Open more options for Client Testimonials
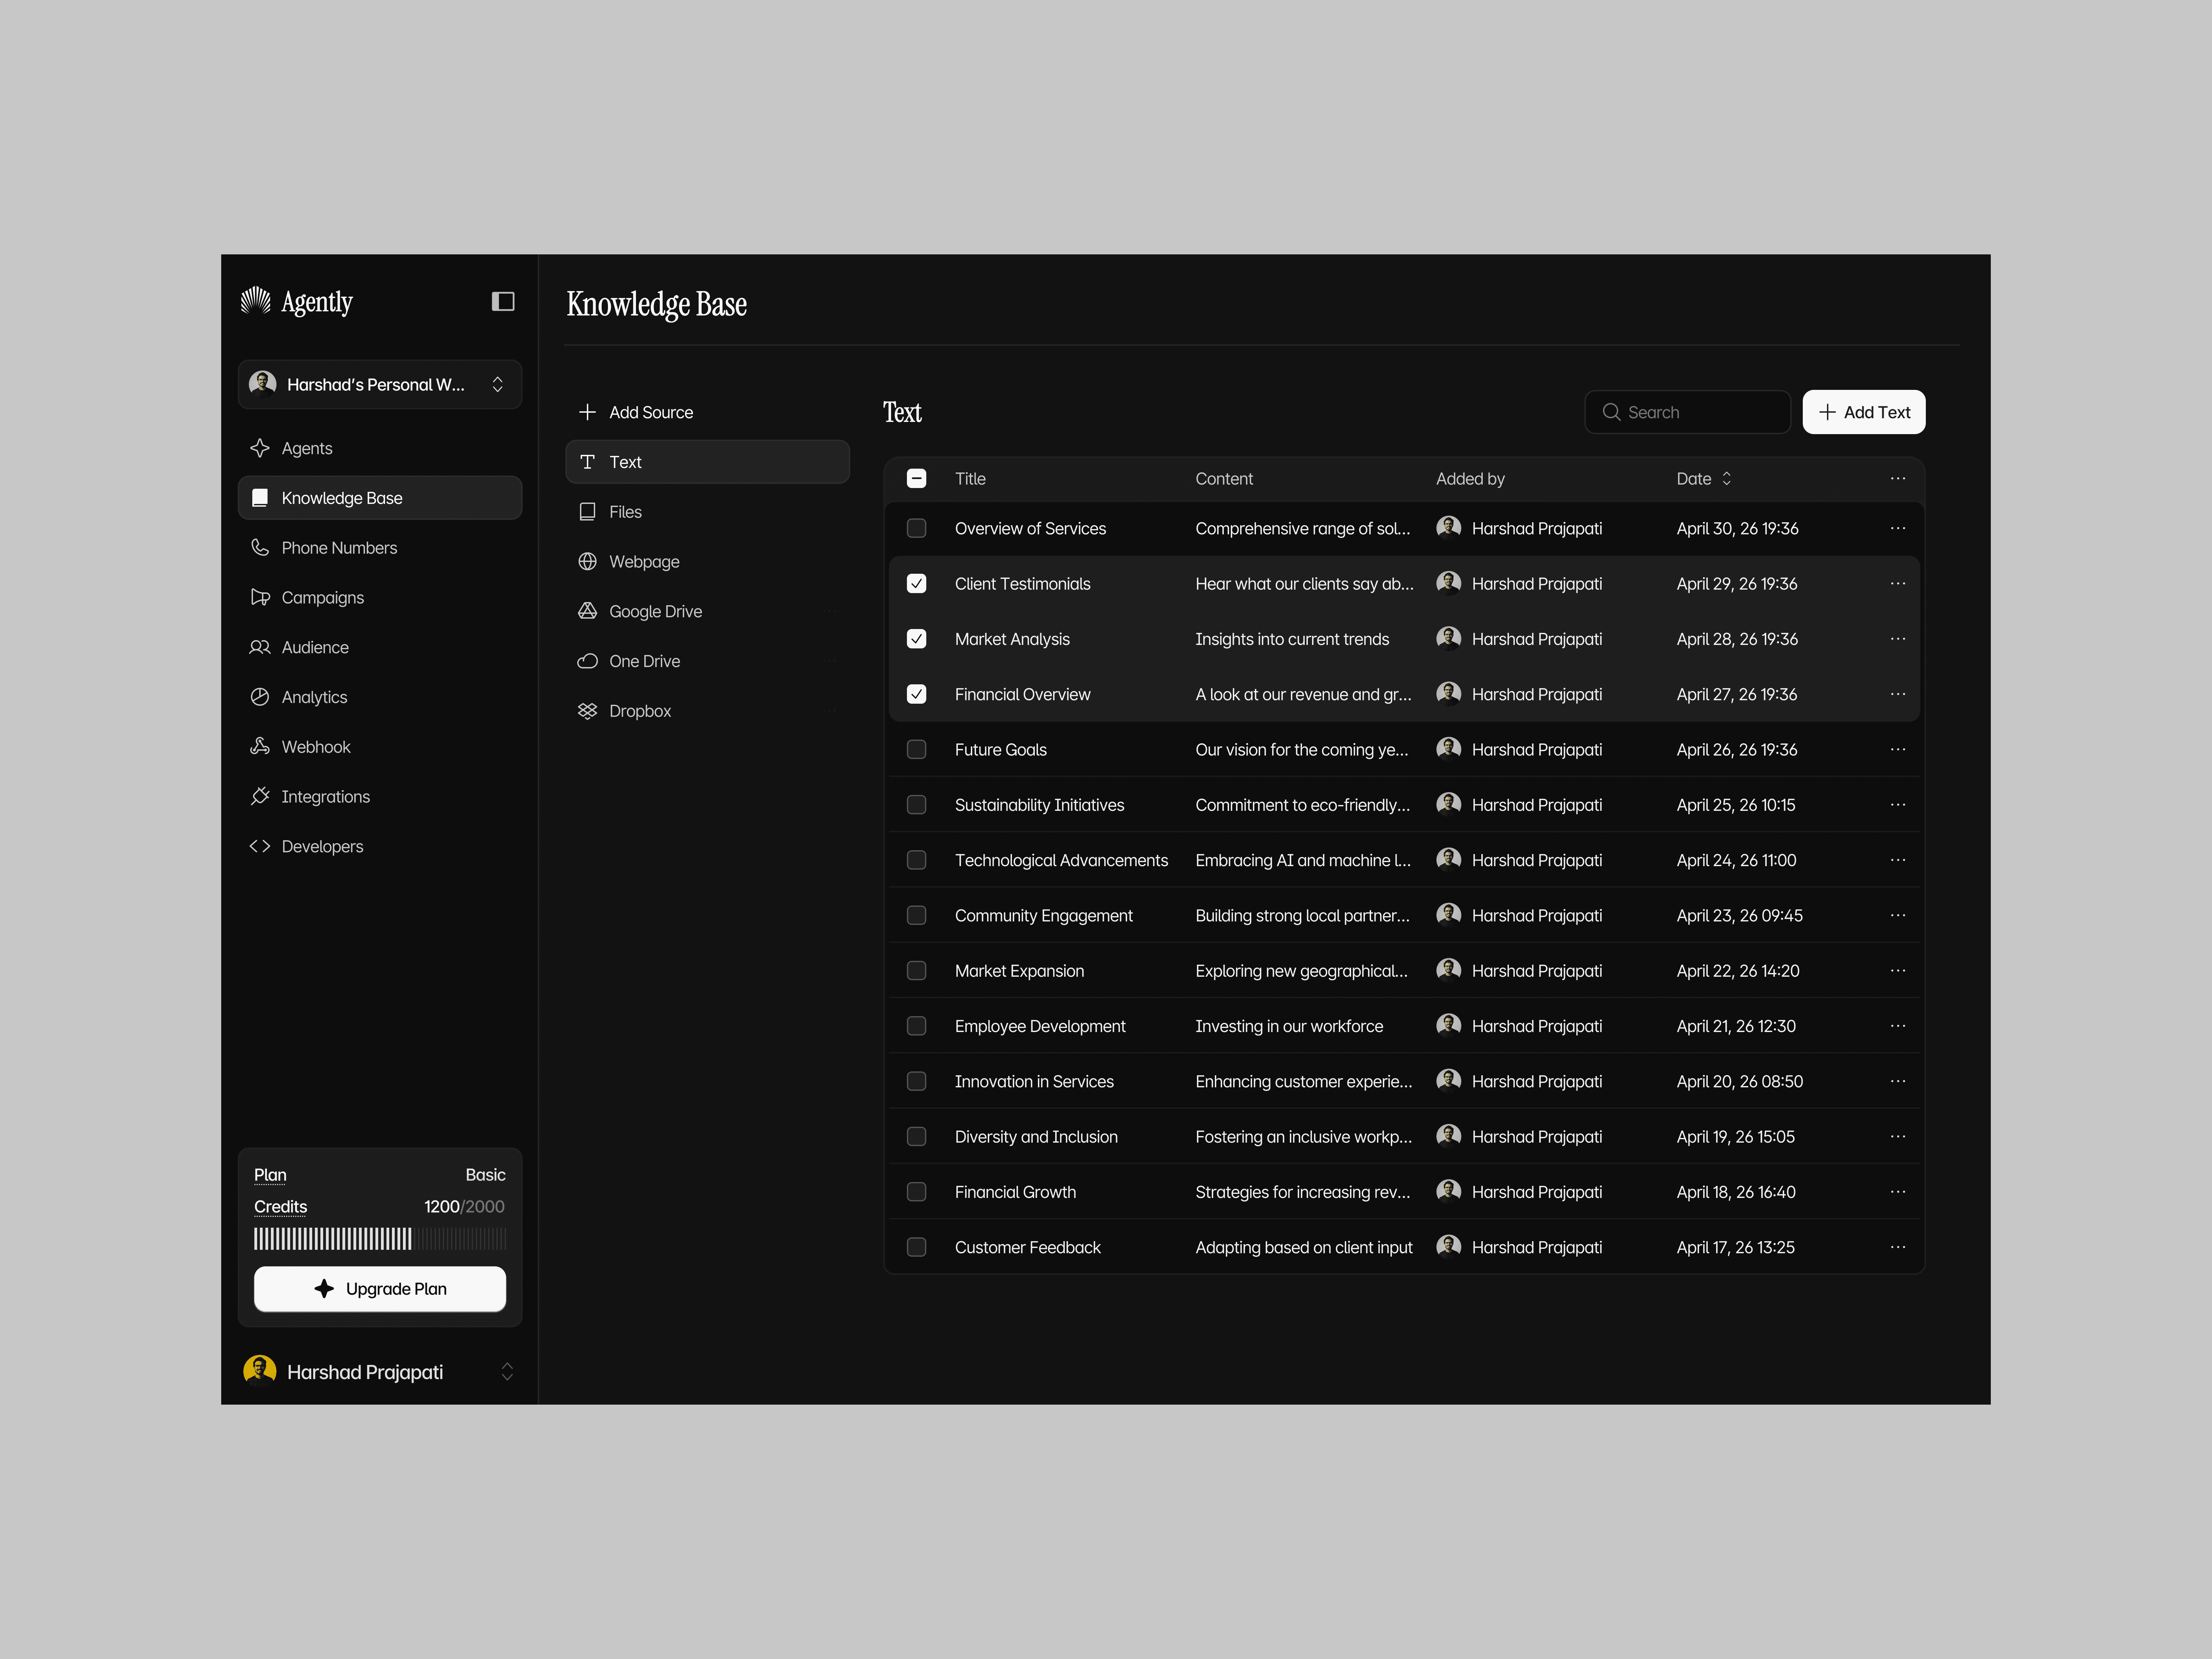The width and height of the screenshot is (2212, 1659). point(1898,584)
